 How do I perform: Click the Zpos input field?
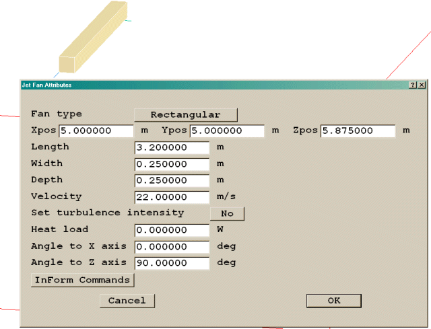click(x=358, y=131)
